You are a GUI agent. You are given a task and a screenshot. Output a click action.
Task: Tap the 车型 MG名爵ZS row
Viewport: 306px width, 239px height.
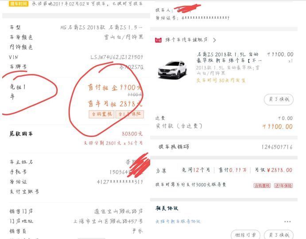[x=76, y=27]
